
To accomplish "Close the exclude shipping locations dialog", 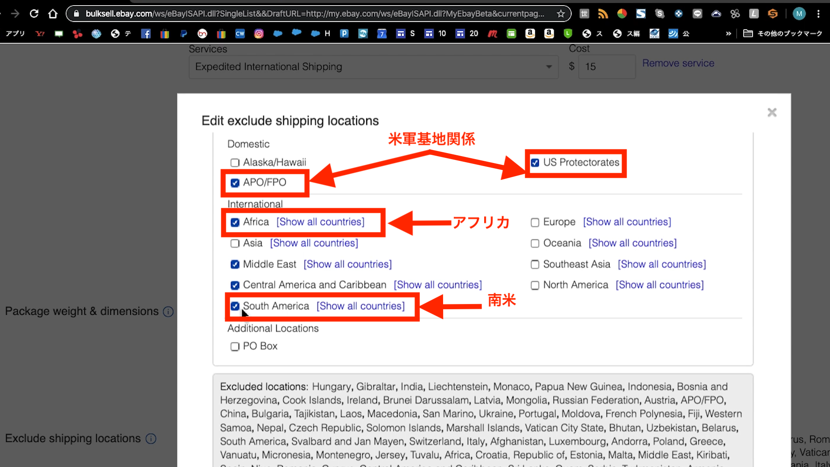I will tap(772, 112).
